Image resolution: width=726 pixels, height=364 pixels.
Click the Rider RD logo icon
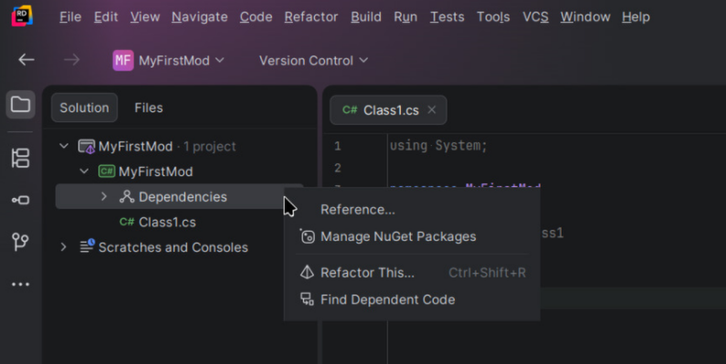coord(22,16)
